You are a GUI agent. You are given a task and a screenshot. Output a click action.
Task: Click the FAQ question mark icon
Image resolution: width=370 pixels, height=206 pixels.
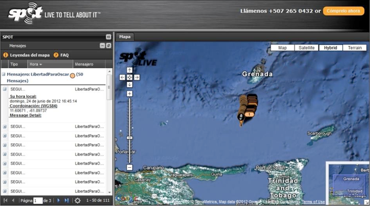coord(56,55)
